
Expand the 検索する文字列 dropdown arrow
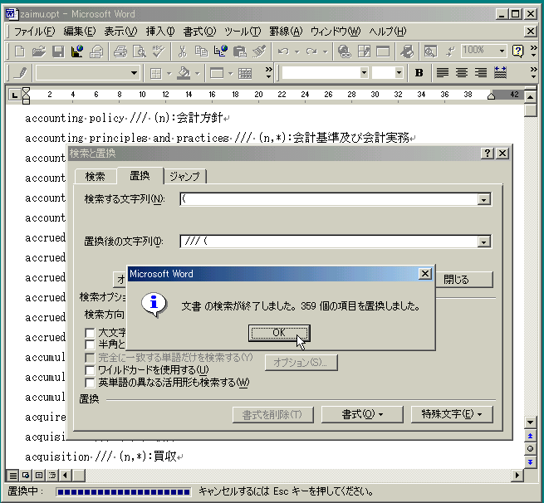pos(483,199)
